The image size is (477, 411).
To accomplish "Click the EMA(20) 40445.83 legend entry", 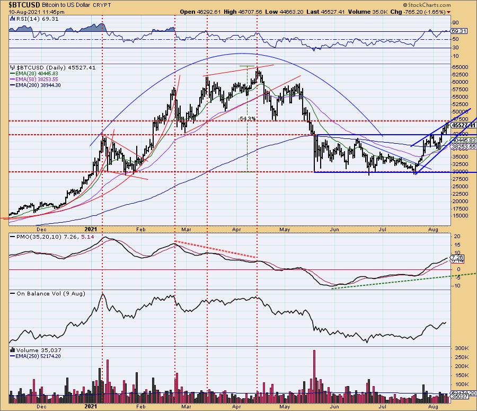I will 34,74.
